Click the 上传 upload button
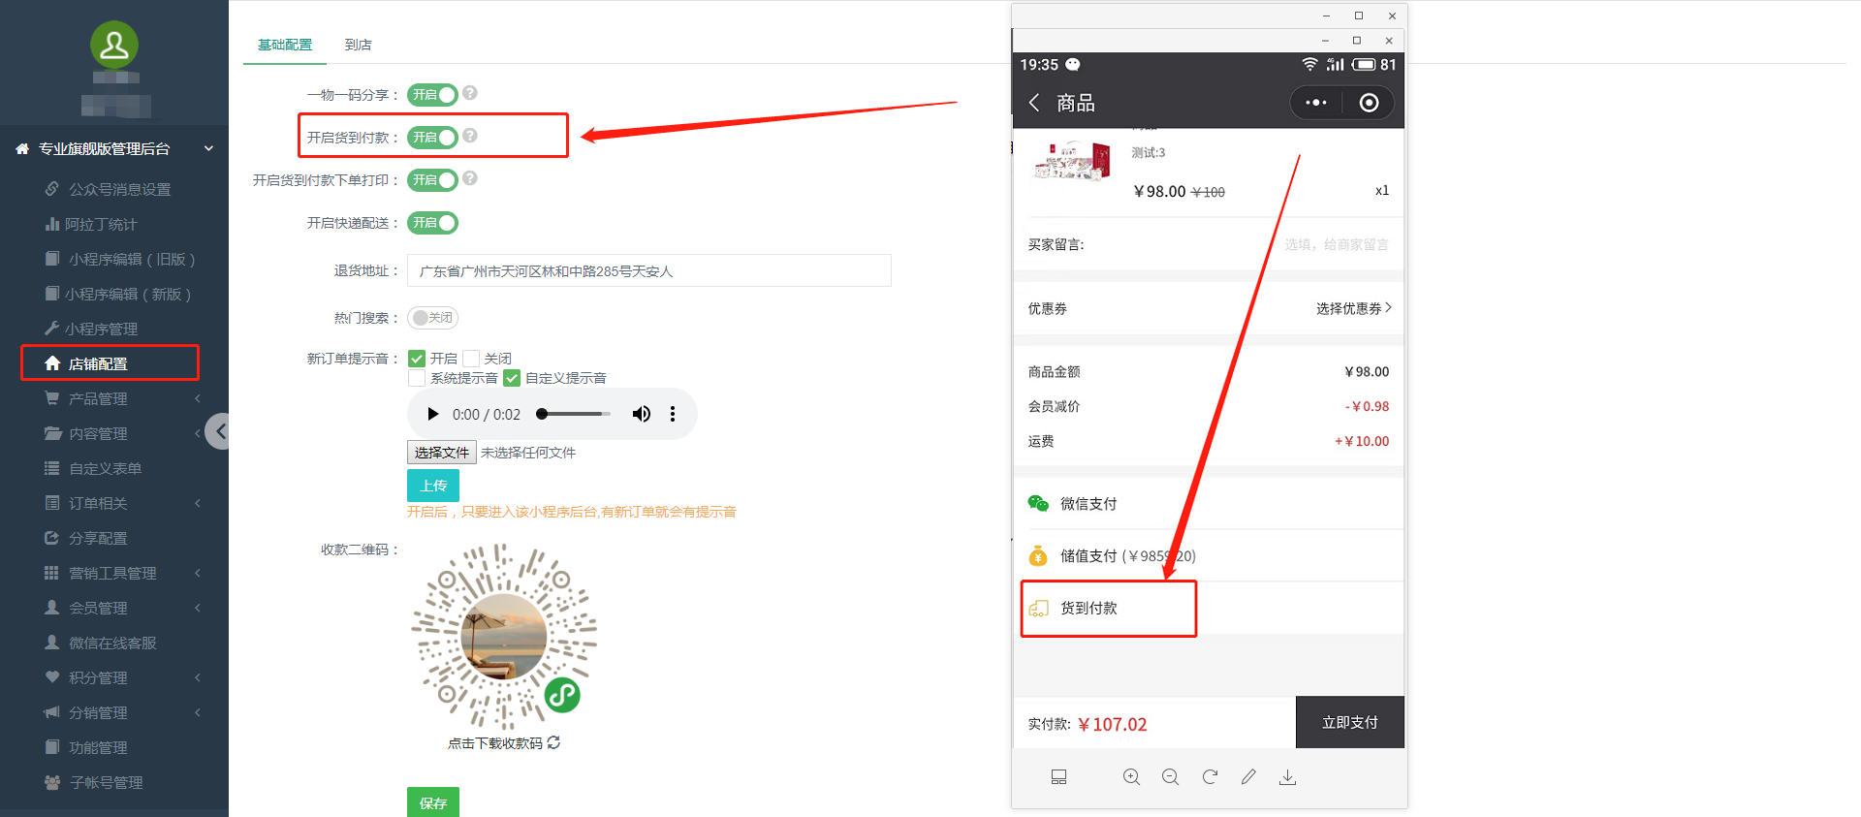This screenshot has width=1861, height=817. [x=432, y=486]
